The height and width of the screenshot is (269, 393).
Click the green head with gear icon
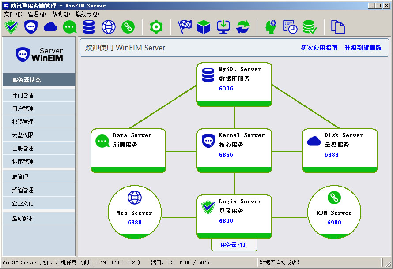point(271,27)
